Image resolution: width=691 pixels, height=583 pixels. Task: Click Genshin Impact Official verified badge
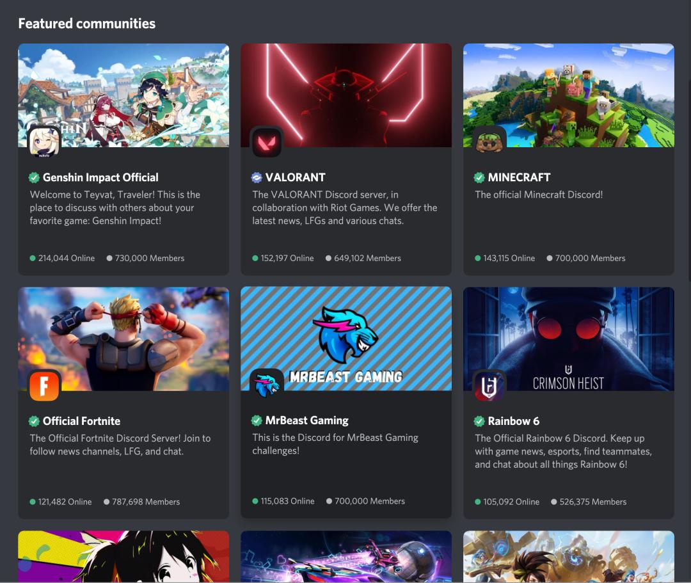coord(34,178)
